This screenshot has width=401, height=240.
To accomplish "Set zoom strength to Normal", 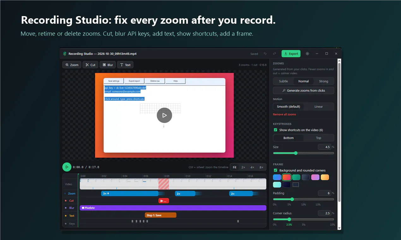I will (x=303, y=81).
